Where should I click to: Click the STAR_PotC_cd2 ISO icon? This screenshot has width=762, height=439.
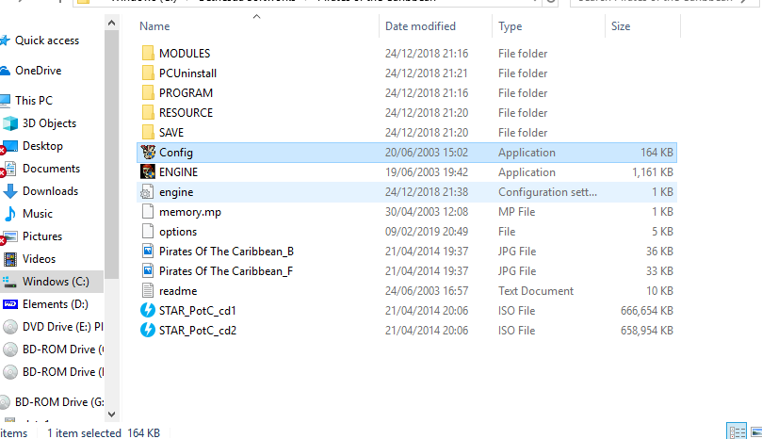[148, 330]
